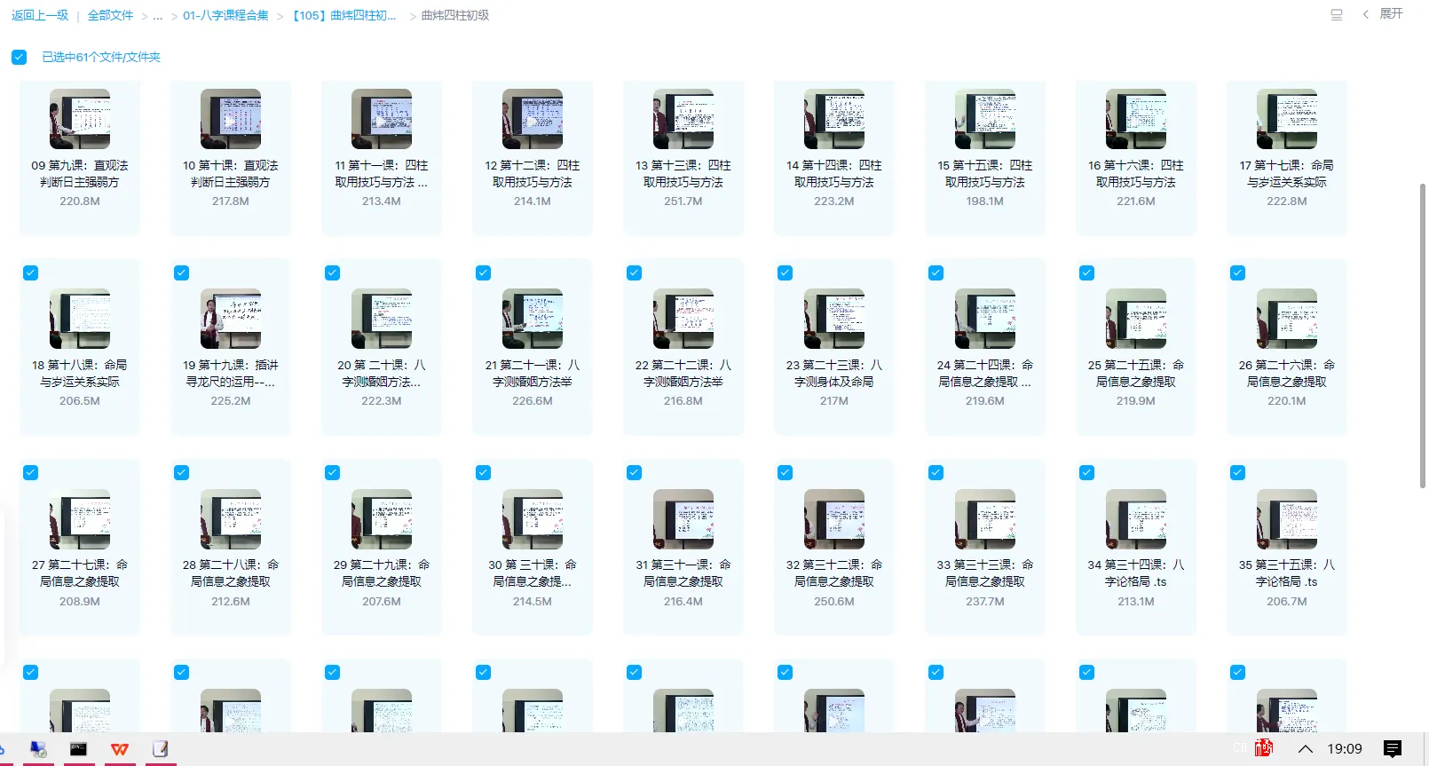This screenshot has width=1429, height=766.
Task: Select file name '18 第十八课：命局与岁运关系实际'
Action: 80,373
